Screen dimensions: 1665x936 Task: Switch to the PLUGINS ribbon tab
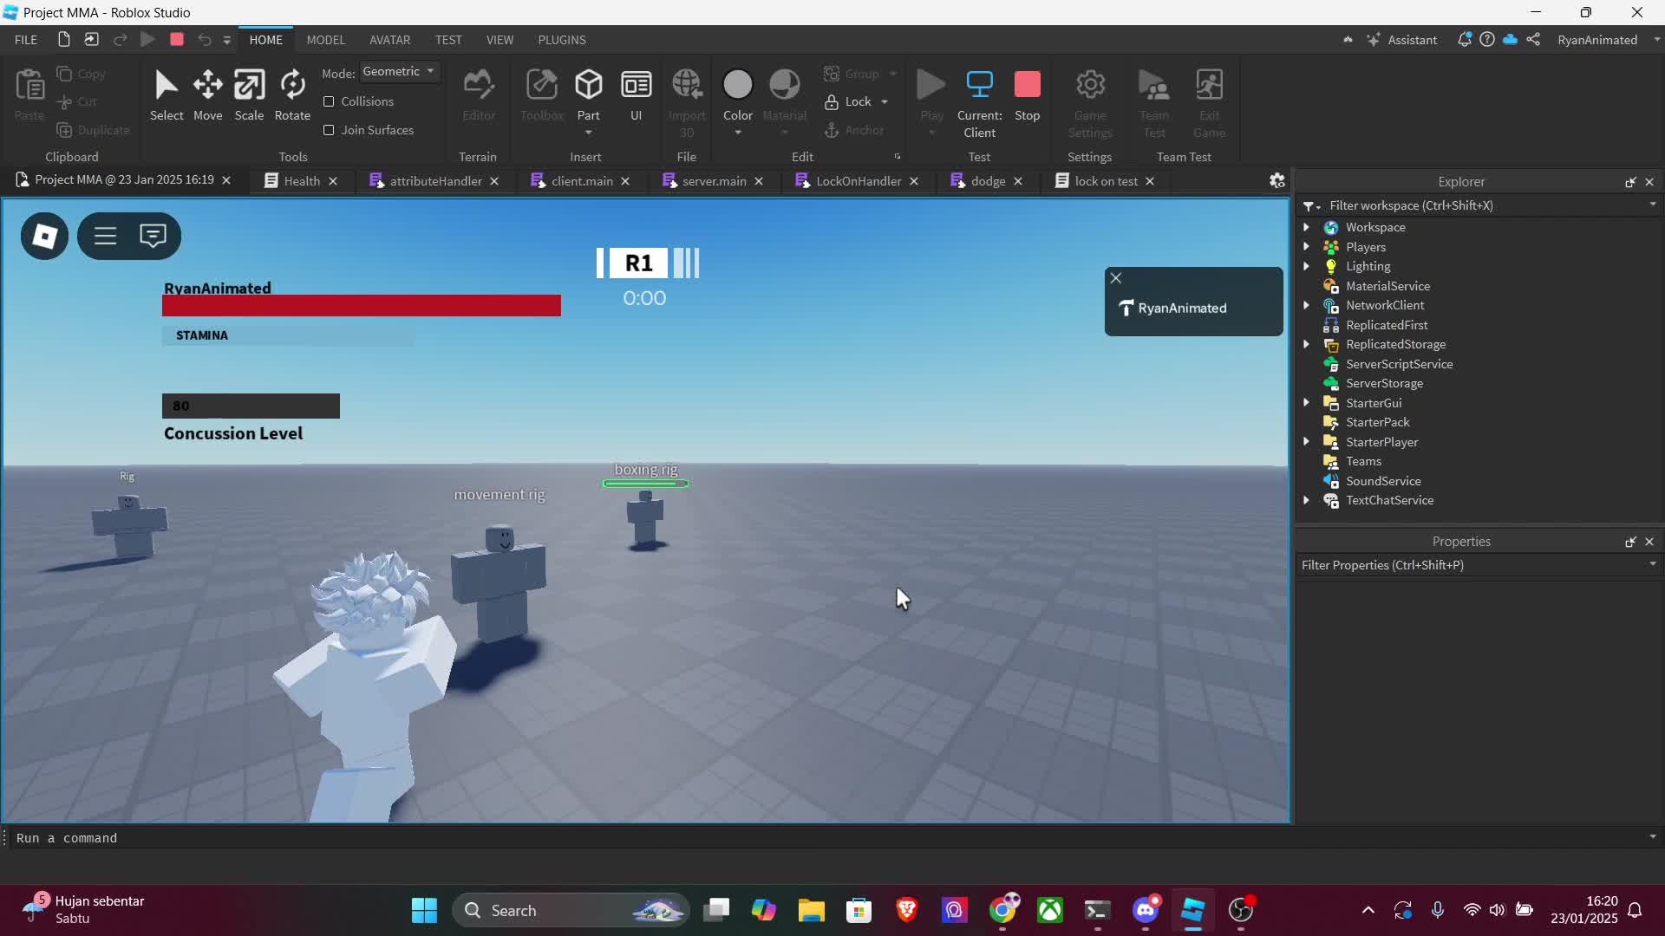pos(562,40)
